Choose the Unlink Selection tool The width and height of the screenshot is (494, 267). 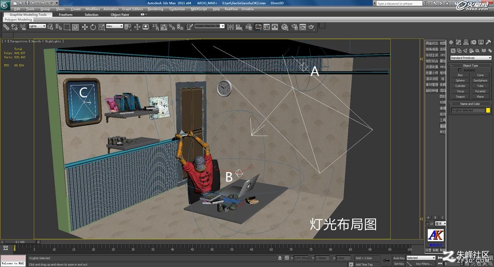click(14, 27)
